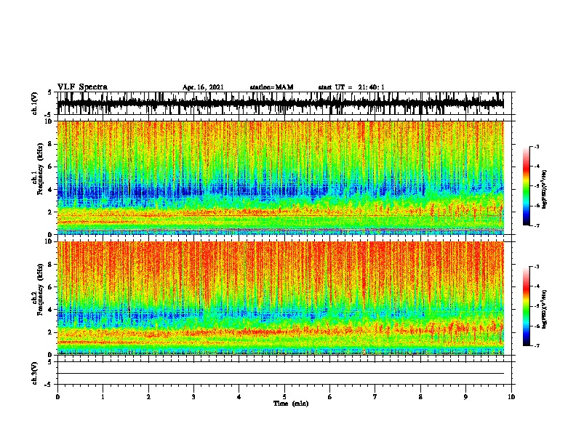Click the "-7" label on ch.1 color bar
Image resolution: width=576 pixels, height=445 pixels.
pos(536,225)
